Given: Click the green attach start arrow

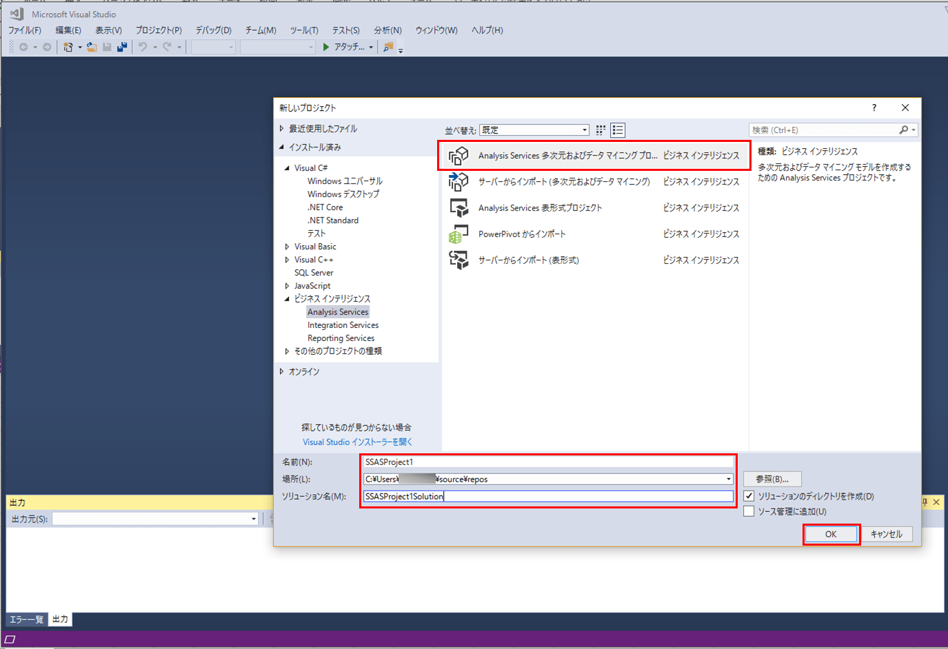Looking at the screenshot, I should tap(326, 47).
